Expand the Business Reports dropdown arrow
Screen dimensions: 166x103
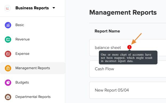(x=54, y=8)
